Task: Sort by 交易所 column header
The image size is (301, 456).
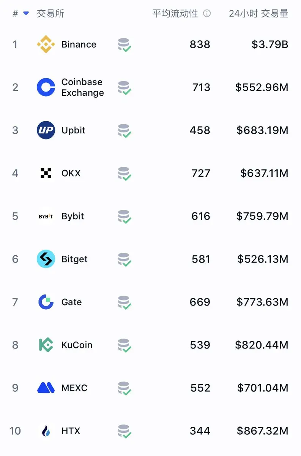Action: [x=50, y=14]
